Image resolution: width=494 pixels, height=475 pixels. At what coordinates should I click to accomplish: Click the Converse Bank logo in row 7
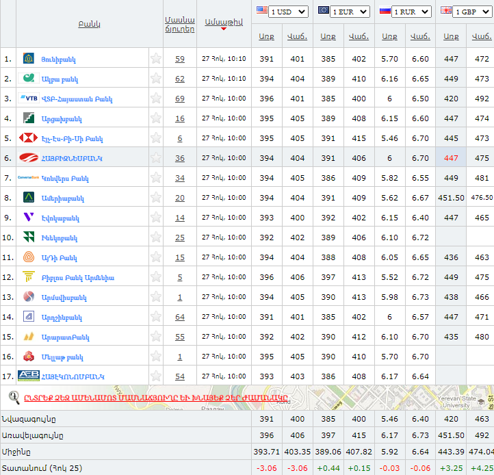pyautogui.click(x=28, y=177)
